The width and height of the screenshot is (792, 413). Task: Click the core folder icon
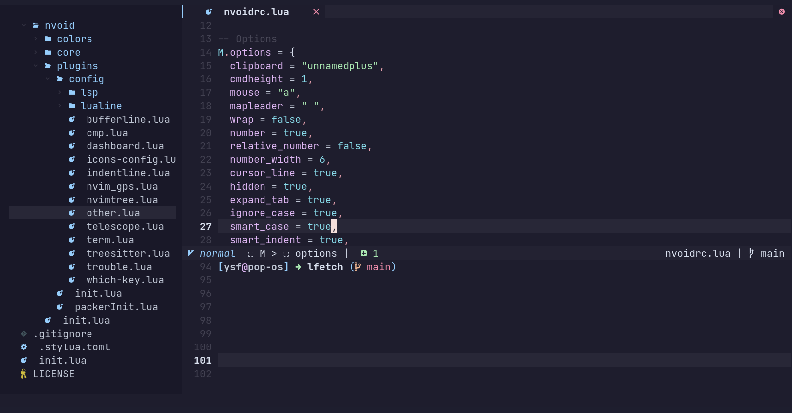tap(48, 52)
